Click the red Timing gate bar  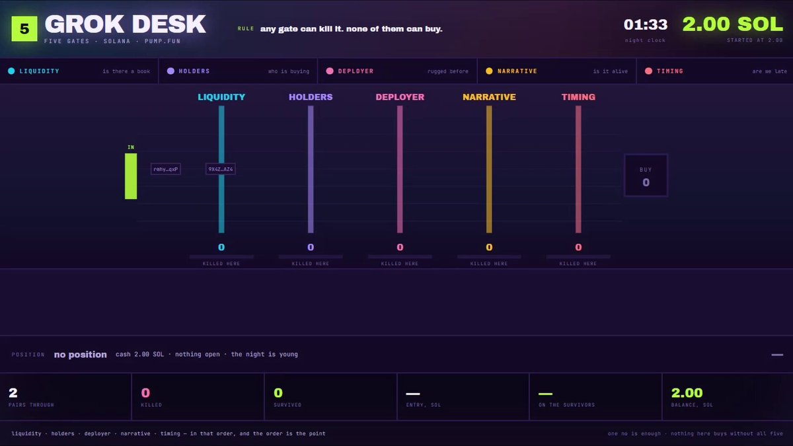click(x=578, y=169)
